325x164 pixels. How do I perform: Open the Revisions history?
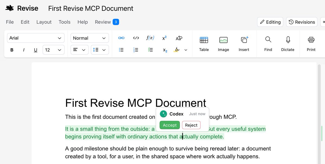[302, 22]
